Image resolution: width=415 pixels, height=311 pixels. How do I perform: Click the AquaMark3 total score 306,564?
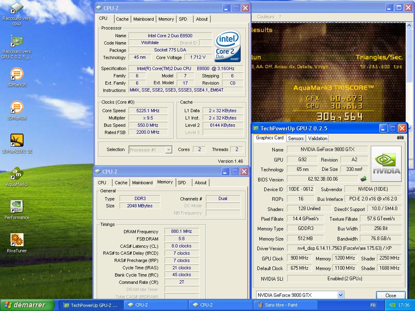[340, 116]
